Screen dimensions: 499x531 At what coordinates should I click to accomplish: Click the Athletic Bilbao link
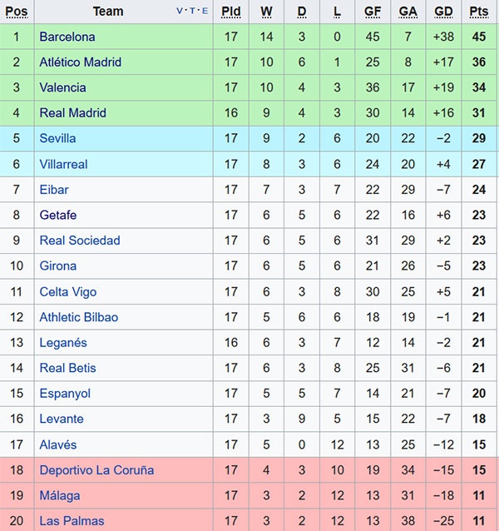(x=78, y=317)
